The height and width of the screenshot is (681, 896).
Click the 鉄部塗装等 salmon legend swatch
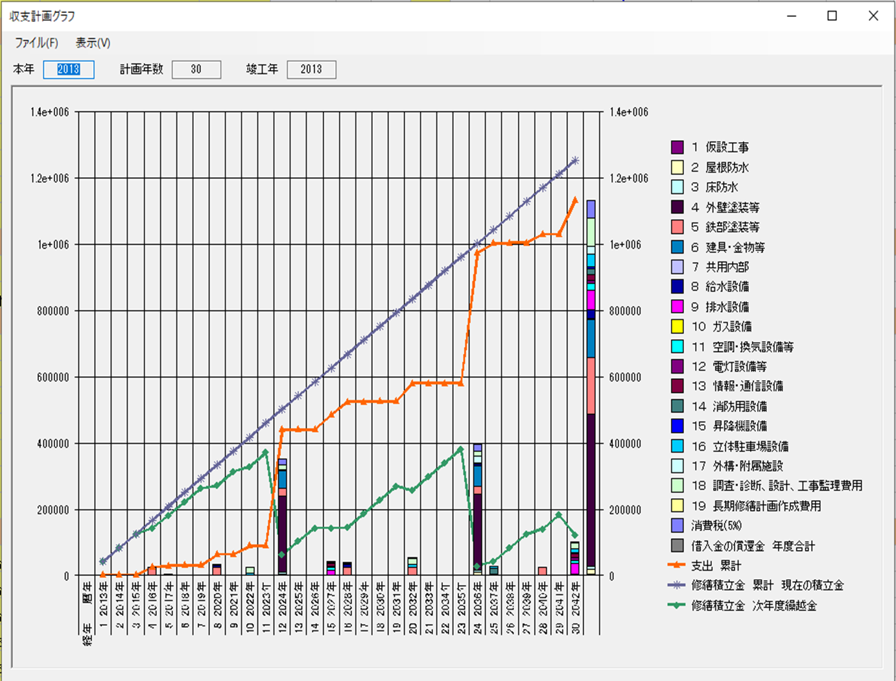677,227
